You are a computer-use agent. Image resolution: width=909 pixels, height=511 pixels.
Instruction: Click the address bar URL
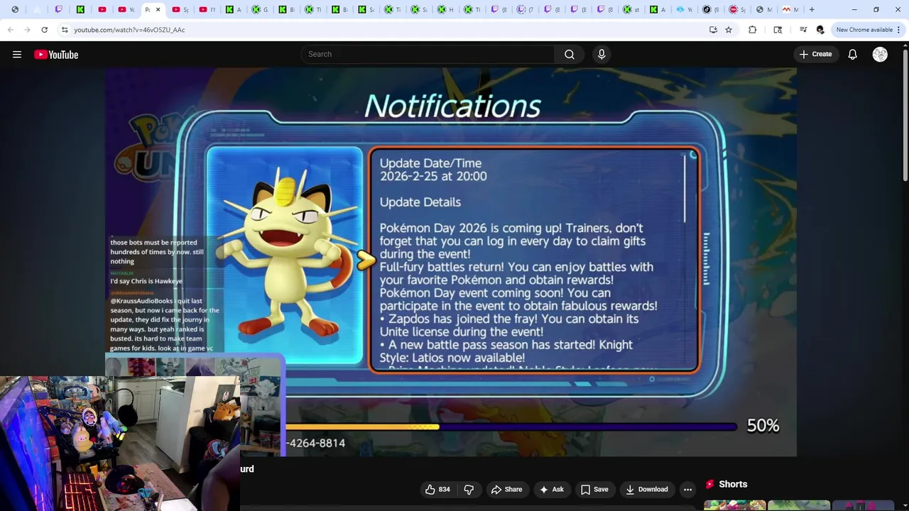click(129, 30)
